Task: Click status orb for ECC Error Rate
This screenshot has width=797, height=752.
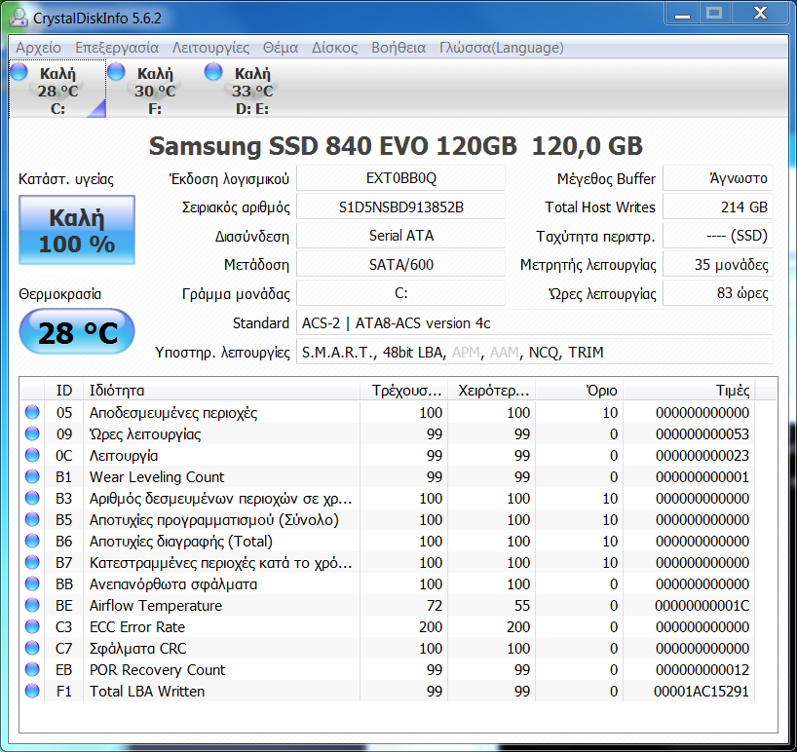Action: 32,626
